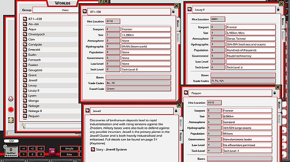Click the Tech Level code field in 871-438
This screenshot has height=162, width=290.
[x=113, y=69]
